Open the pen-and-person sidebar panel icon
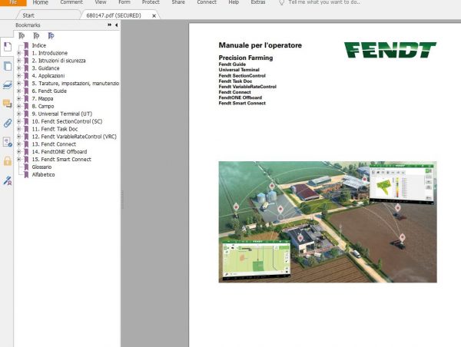 (8, 180)
